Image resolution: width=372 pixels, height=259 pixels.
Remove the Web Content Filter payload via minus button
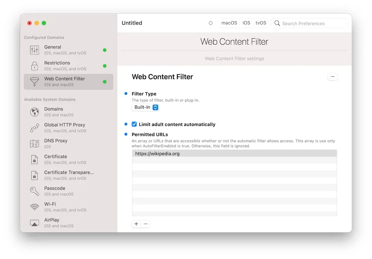coord(332,76)
